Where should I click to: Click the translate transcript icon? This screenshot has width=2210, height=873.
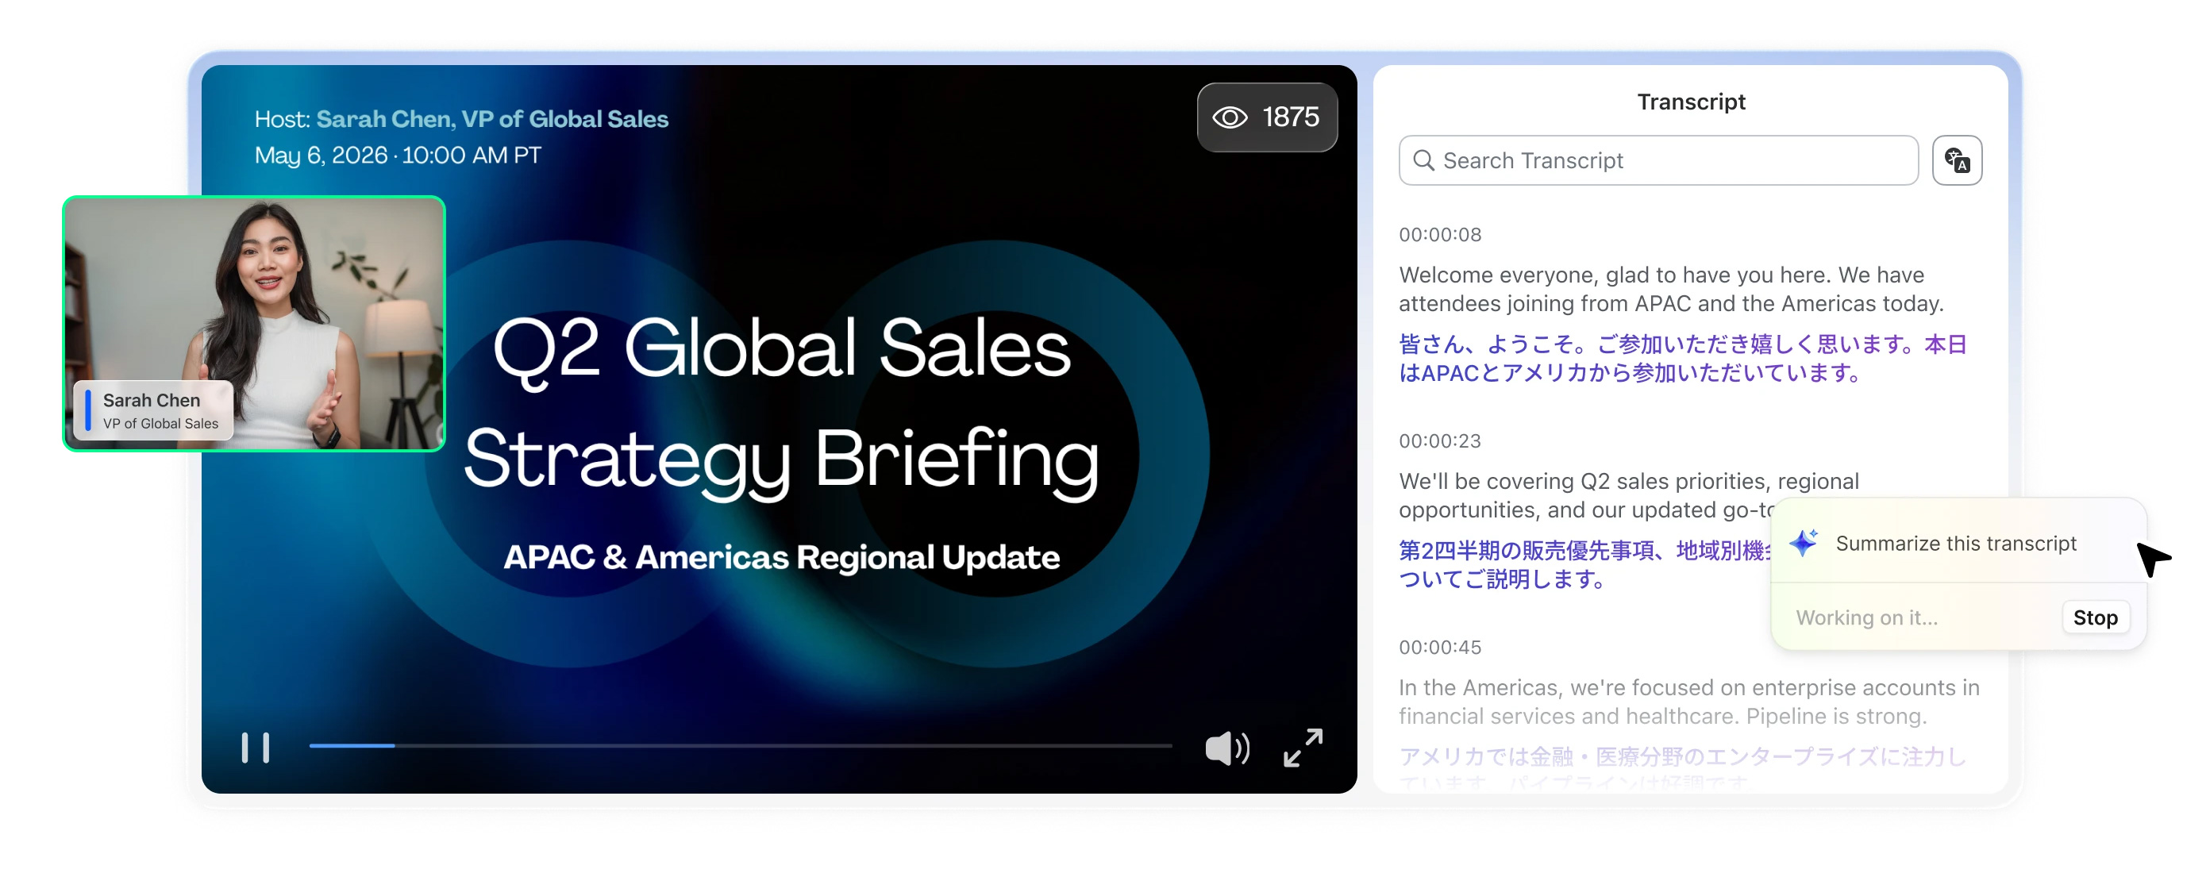pos(1956,160)
